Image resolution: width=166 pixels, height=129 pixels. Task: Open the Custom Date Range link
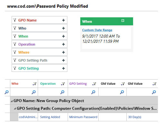pos(97,30)
